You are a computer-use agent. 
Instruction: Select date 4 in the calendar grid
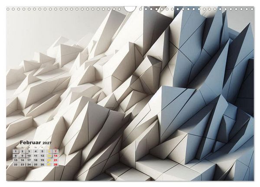point(36,151)
